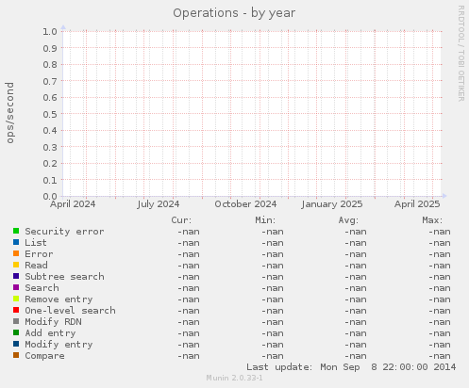Screen dimensions: 469x388
Task: Click the Max value for List
Action: 440,243
